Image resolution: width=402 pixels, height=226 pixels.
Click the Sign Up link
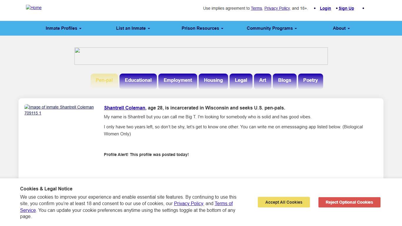[x=346, y=8]
